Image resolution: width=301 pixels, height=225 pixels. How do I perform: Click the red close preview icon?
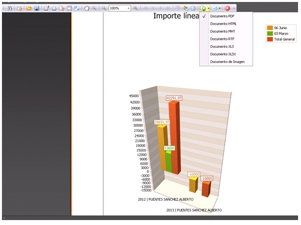tap(227, 8)
